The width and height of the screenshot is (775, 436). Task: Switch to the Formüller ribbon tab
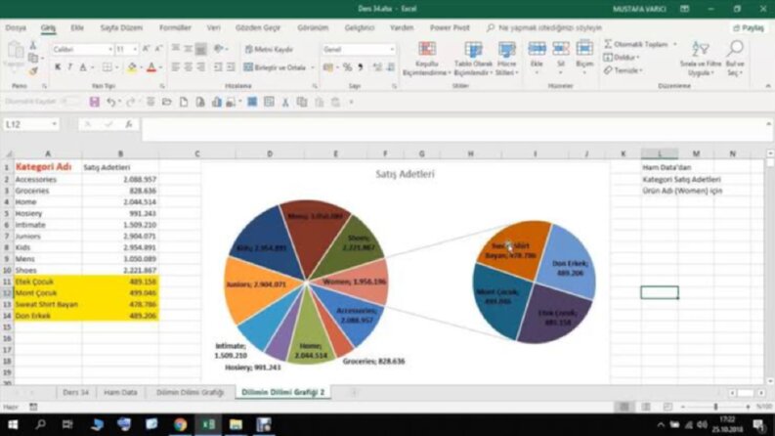pos(175,27)
